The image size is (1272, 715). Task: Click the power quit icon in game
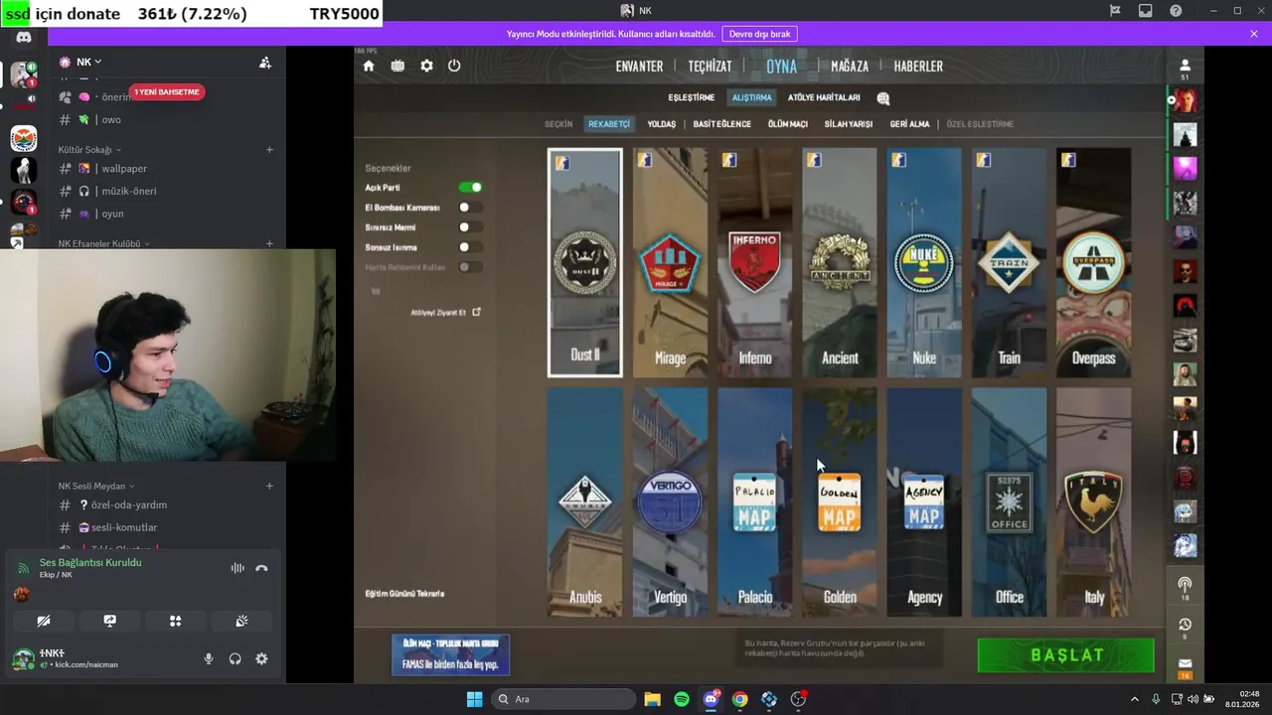coord(454,66)
